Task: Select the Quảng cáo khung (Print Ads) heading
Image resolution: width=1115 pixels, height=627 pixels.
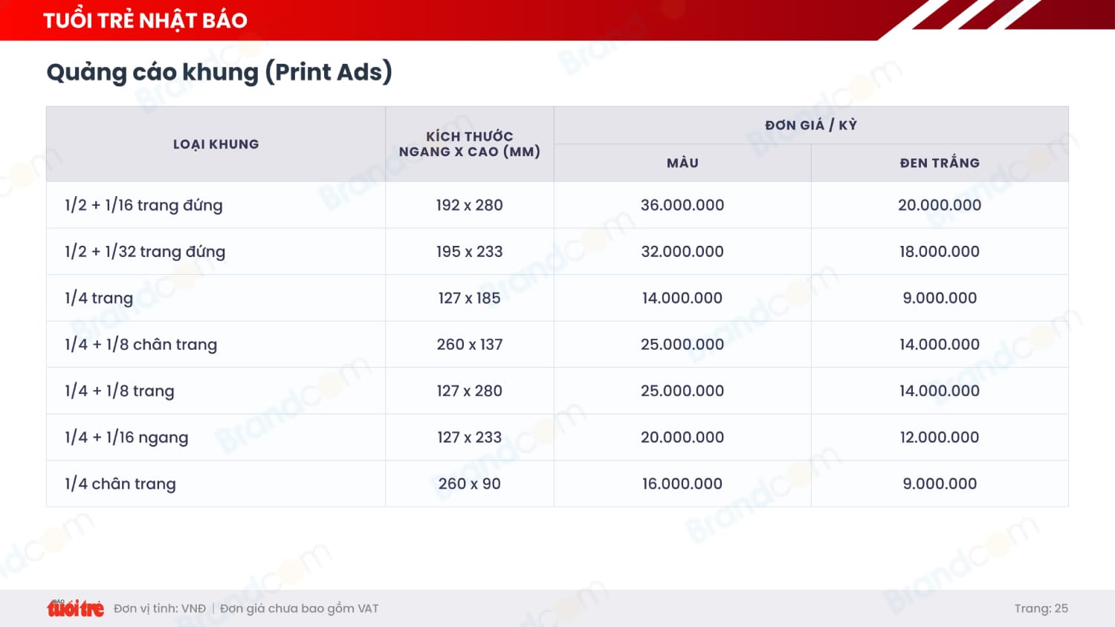Action: (x=219, y=72)
